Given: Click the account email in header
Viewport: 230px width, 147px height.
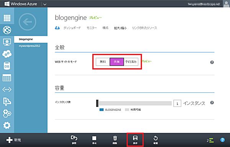Looking at the screenshot, I should [204, 4].
